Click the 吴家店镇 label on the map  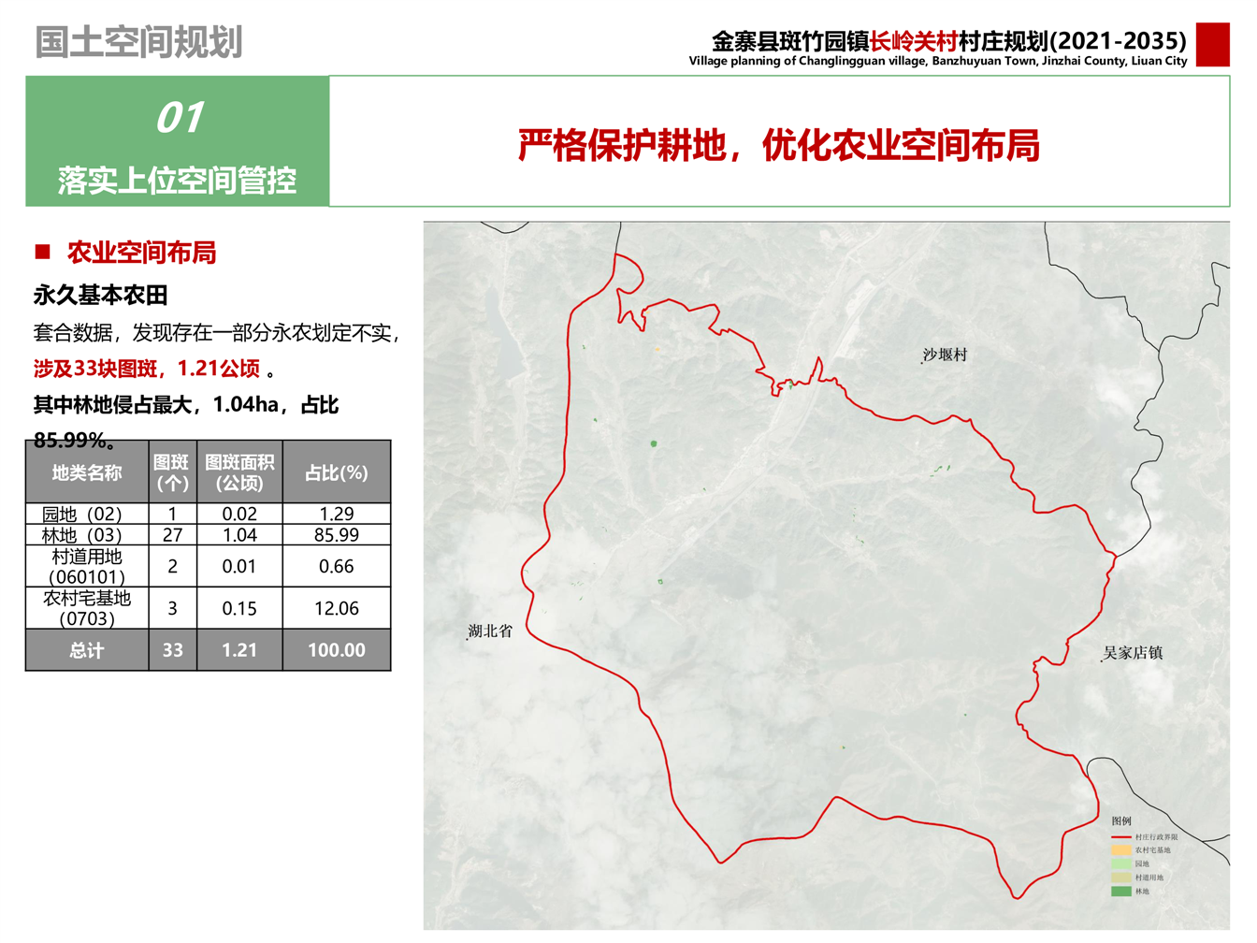pyautogui.click(x=1133, y=653)
